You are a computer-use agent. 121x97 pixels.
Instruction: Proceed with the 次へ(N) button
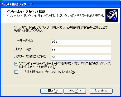[75, 91]
